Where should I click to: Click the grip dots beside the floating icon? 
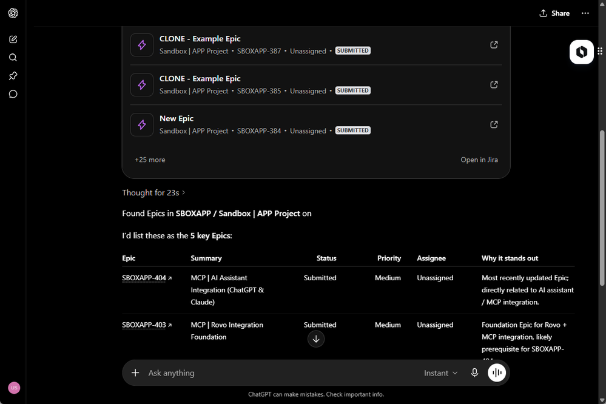(600, 51)
